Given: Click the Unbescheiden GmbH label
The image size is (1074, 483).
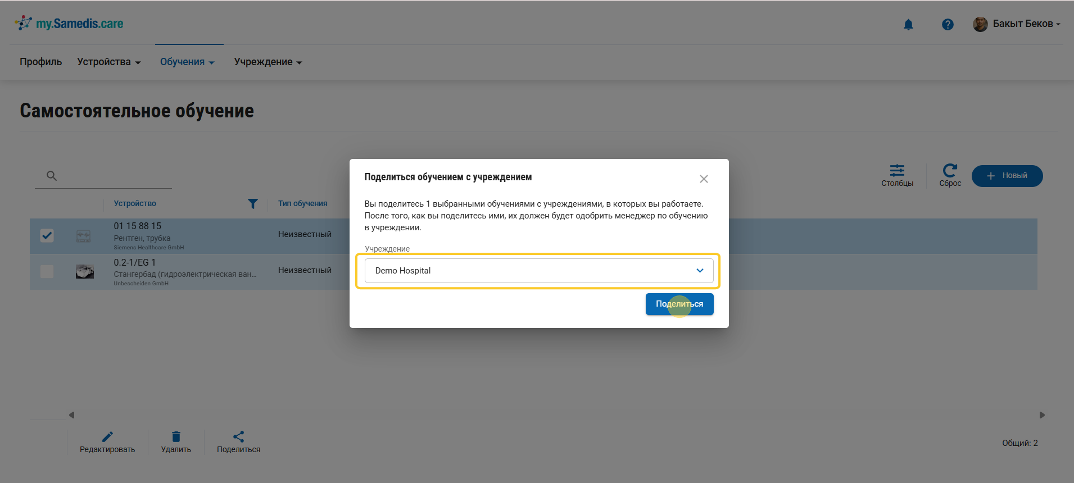Looking at the screenshot, I should 141,284.
